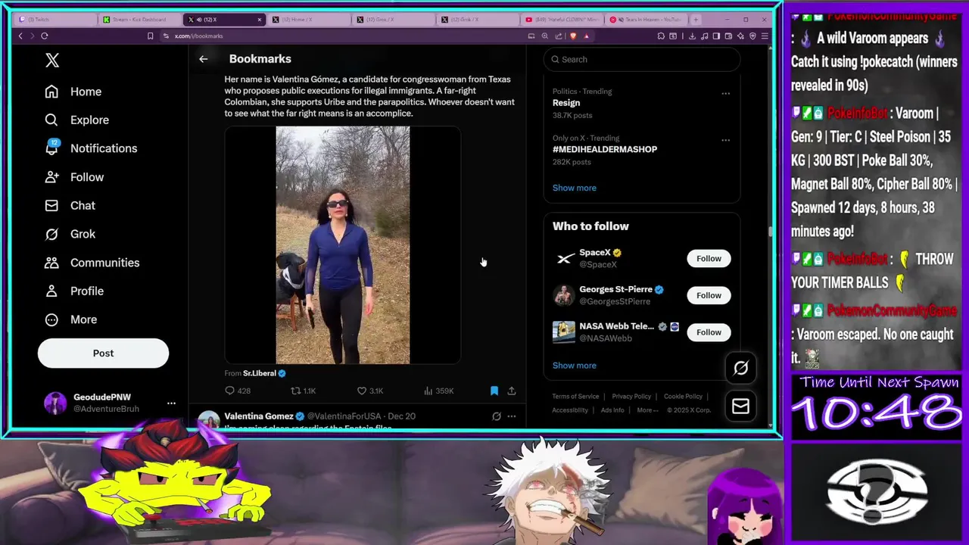Open Terms of Service link

click(x=575, y=397)
